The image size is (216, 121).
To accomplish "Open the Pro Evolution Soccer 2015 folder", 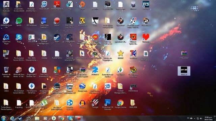I will coord(19,55).
